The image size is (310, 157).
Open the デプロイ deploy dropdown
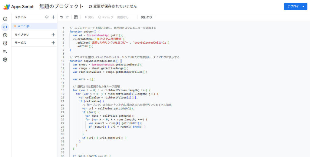click(x=295, y=7)
